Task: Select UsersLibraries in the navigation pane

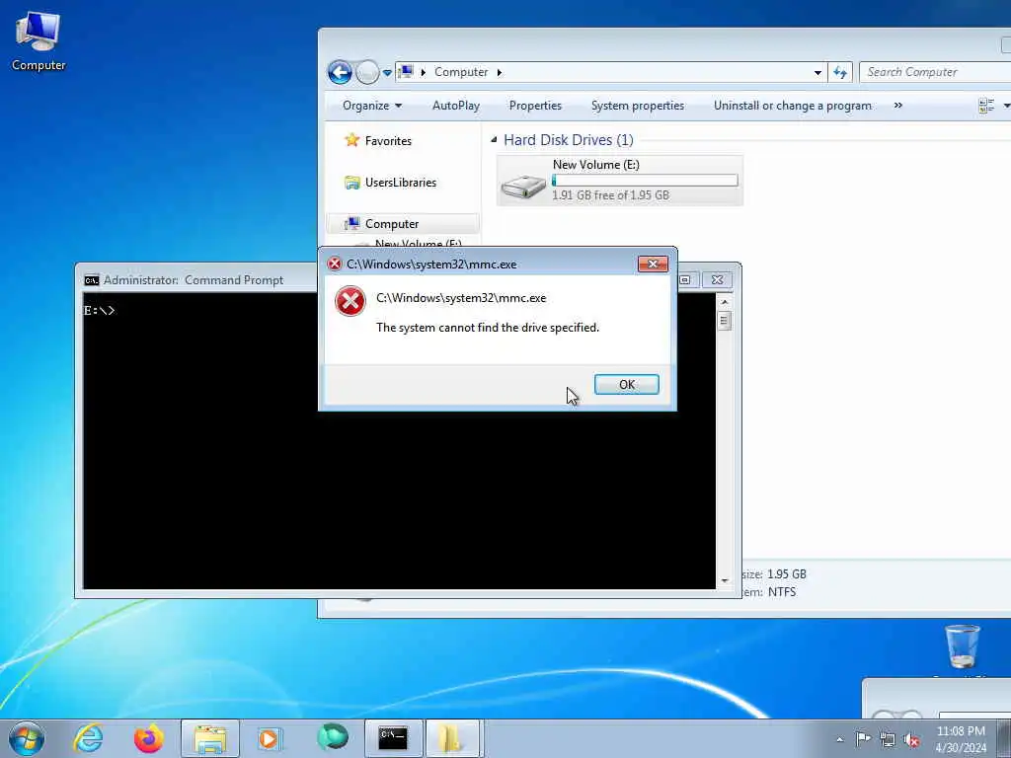Action: (401, 183)
